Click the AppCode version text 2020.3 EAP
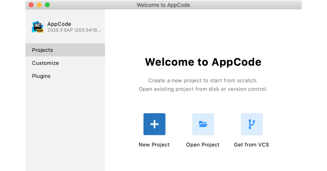 74,30
